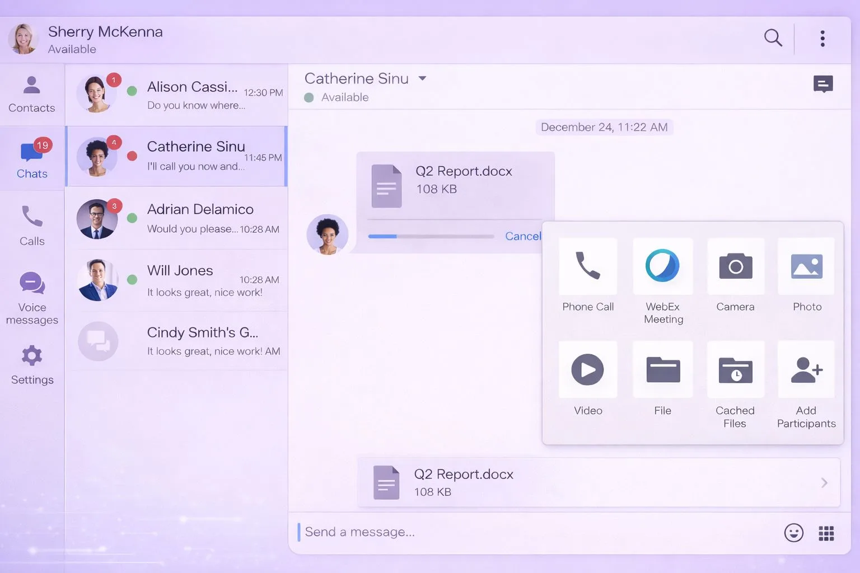
Task: Go to Contacts in the sidebar
Action: [x=32, y=95]
